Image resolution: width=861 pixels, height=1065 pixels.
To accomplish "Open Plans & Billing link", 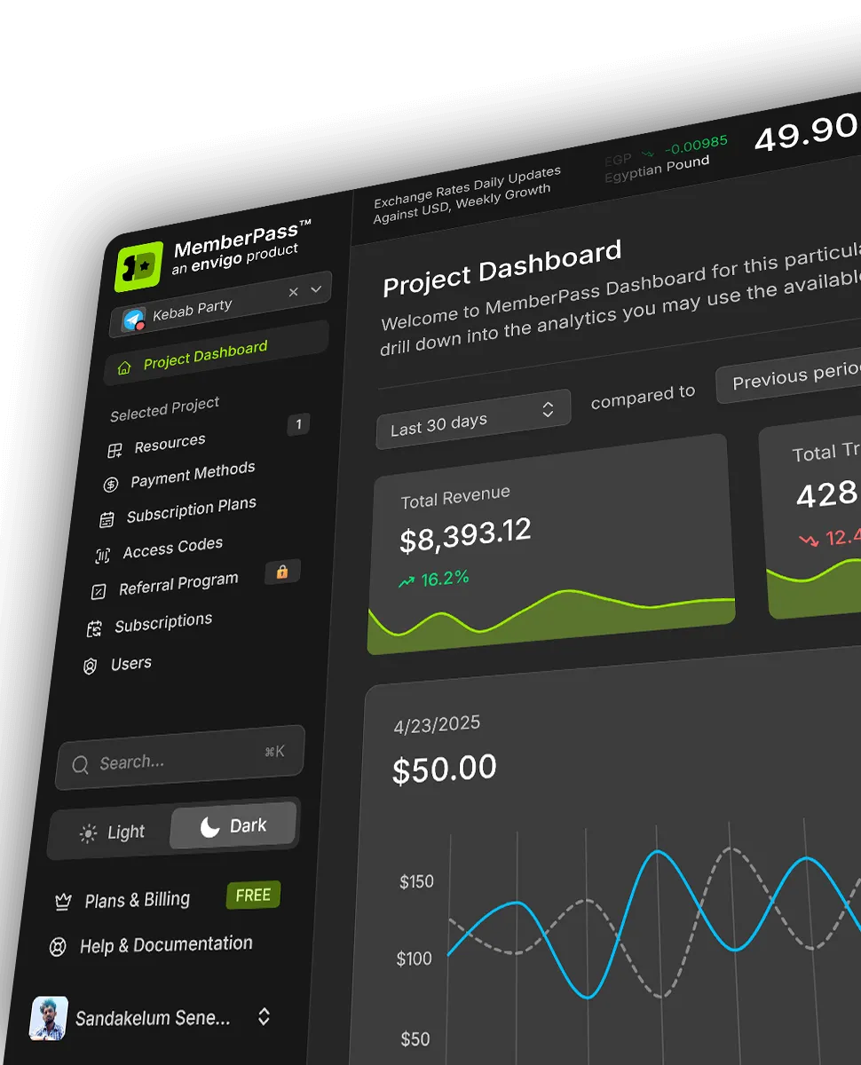I will tap(137, 900).
